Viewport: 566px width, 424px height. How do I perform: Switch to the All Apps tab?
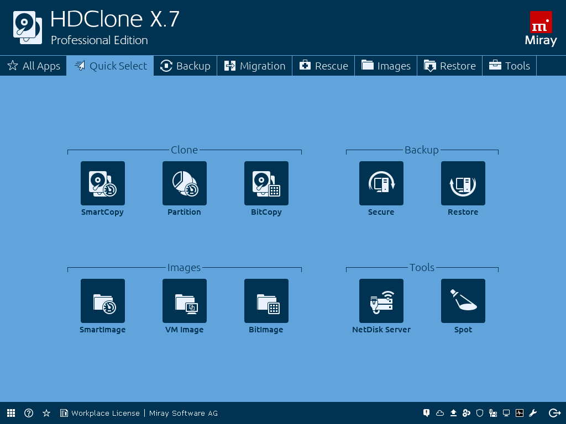pos(34,66)
